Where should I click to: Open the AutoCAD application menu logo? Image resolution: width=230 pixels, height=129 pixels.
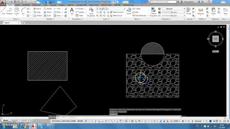point(3,3)
